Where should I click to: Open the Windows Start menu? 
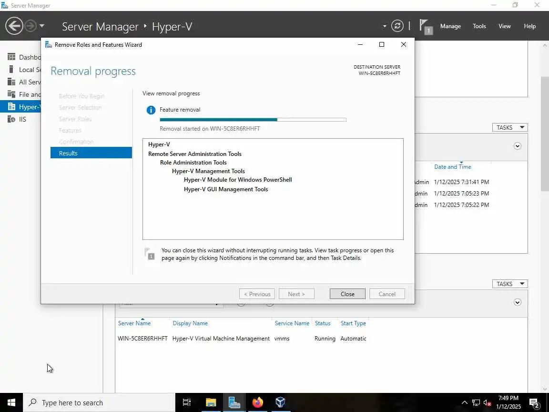click(11, 402)
